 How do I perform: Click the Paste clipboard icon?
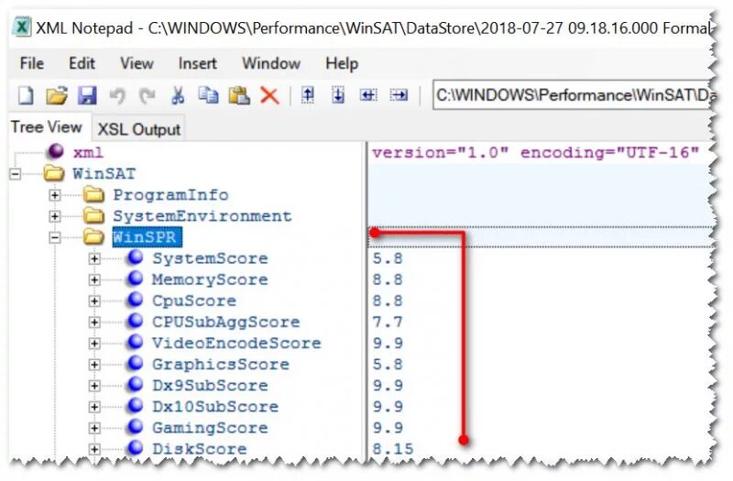(239, 96)
